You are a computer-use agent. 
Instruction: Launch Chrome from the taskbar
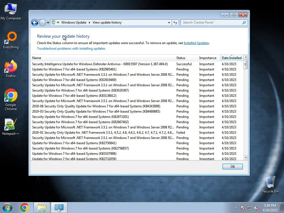click(25, 207)
